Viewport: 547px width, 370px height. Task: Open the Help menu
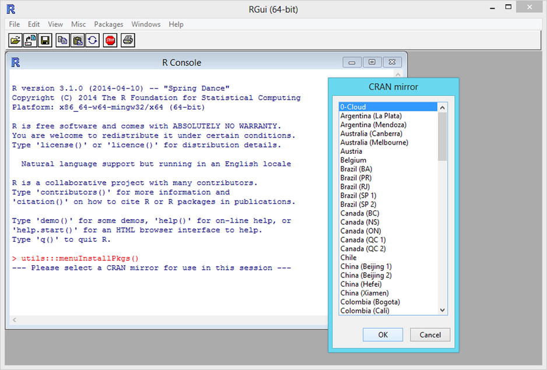[x=176, y=24]
